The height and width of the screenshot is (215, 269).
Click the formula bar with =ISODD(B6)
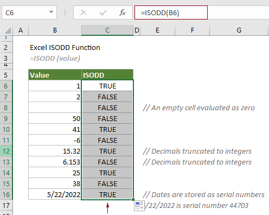click(171, 12)
